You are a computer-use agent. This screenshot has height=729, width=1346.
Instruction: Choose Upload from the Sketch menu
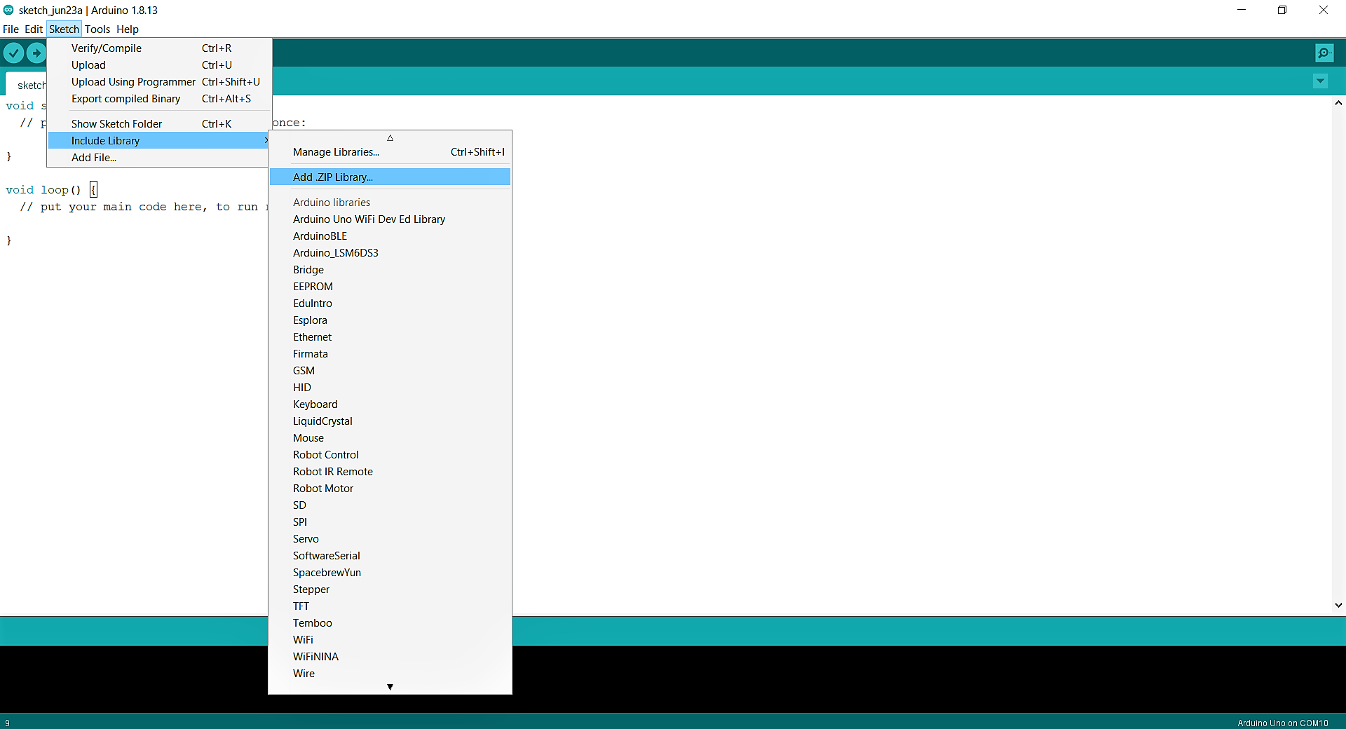point(160,65)
